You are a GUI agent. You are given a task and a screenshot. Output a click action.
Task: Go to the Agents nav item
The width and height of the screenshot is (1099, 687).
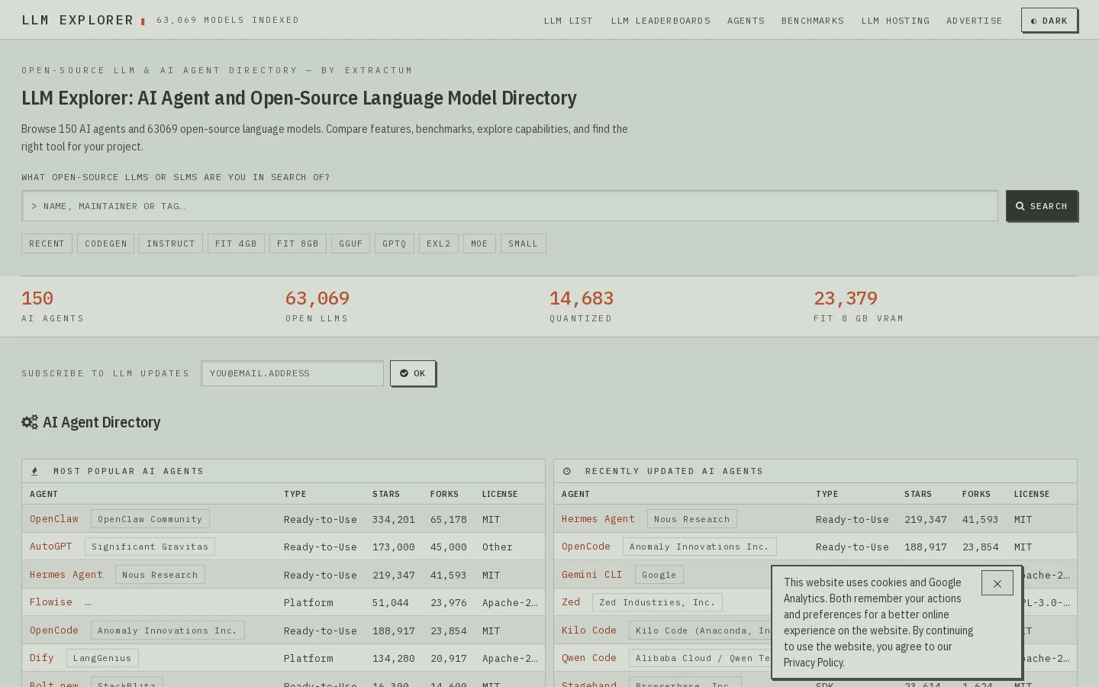[x=746, y=21]
